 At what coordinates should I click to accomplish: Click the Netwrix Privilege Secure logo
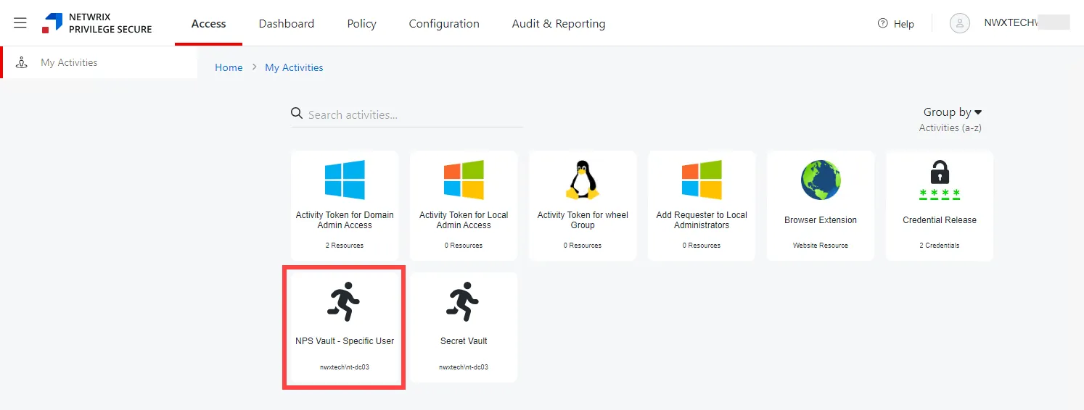click(x=97, y=23)
